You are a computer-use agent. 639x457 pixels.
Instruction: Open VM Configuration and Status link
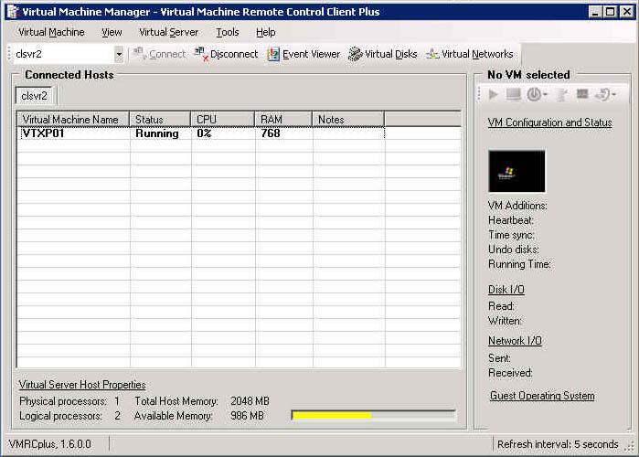(549, 122)
